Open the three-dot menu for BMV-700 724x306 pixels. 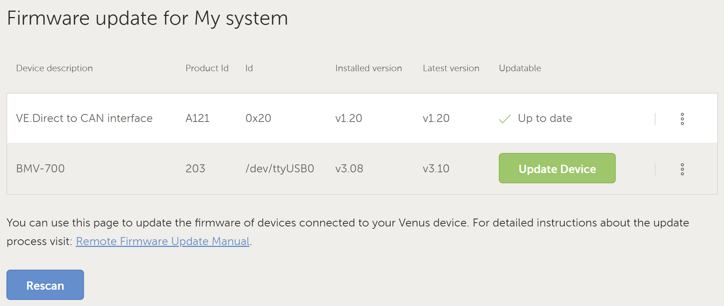(682, 169)
